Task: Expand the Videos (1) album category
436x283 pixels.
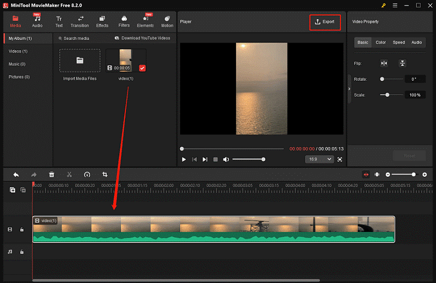Action: coord(18,51)
